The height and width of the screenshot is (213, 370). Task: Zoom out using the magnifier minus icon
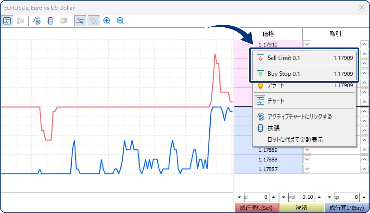coord(121,21)
